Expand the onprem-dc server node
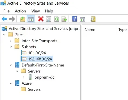Viewport: 128px width, 100px height. [24, 77]
